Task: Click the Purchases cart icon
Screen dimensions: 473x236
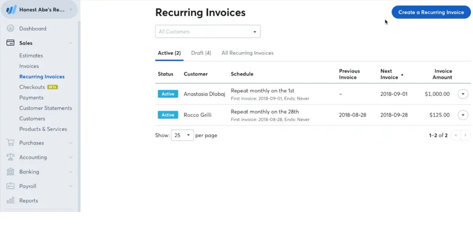Action: coord(11,143)
